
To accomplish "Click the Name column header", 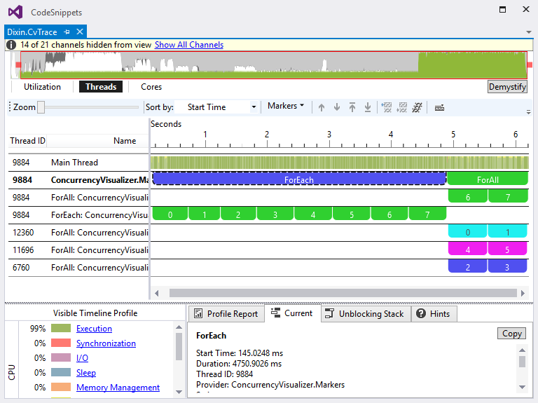I will (125, 141).
